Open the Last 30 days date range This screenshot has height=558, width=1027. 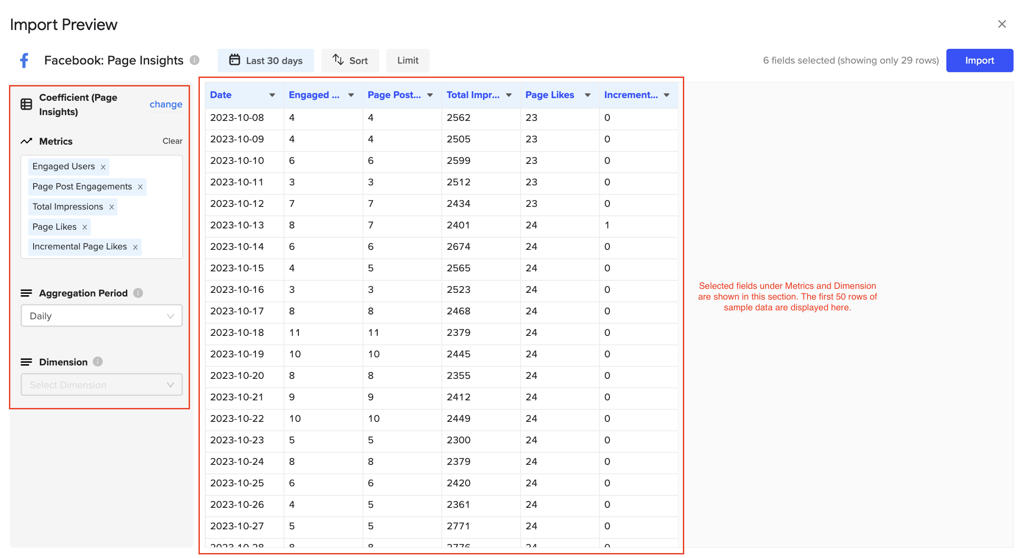click(x=266, y=60)
